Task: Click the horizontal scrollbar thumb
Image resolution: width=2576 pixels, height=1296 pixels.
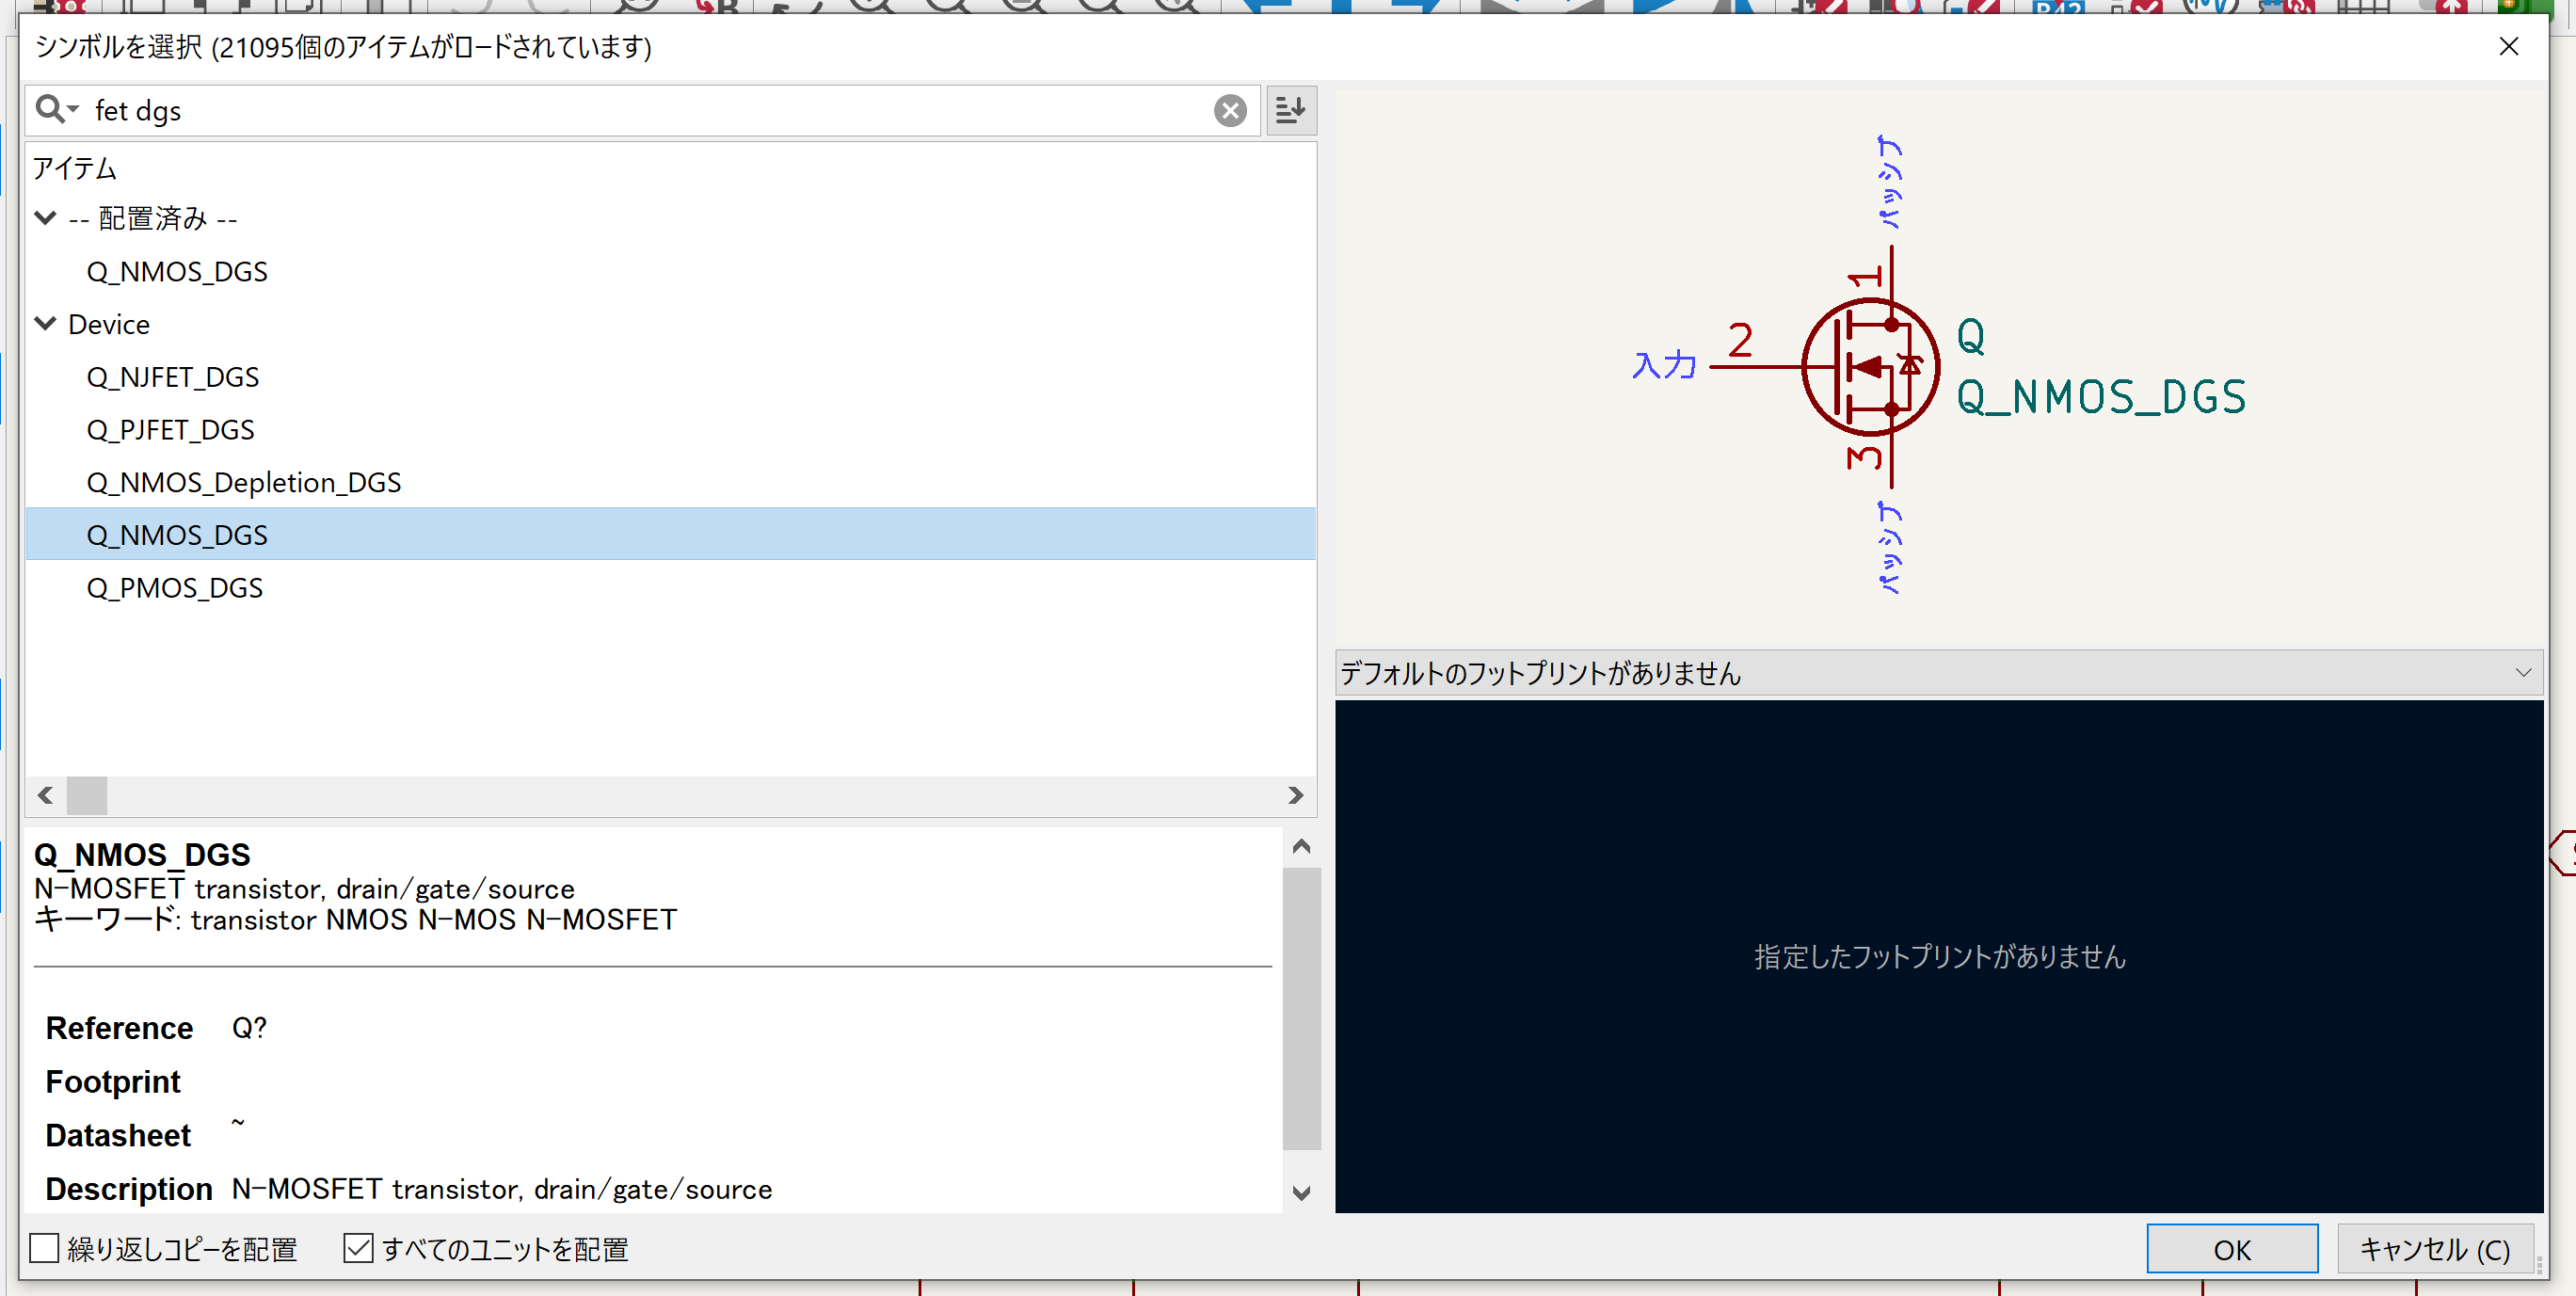Action: (87, 795)
